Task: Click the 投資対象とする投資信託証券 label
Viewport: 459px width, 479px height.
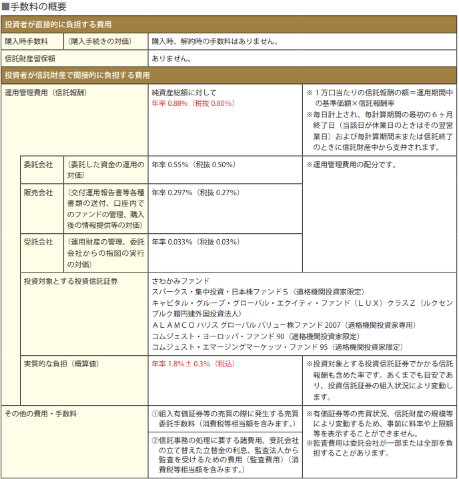Action: (x=71, y=280)
